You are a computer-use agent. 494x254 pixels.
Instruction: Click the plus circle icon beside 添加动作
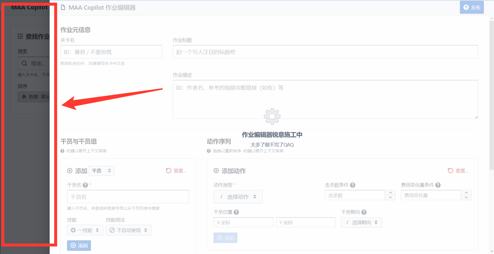click(216, 171)
